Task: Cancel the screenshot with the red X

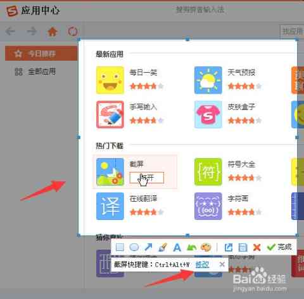Action: (x=256, y=247)
